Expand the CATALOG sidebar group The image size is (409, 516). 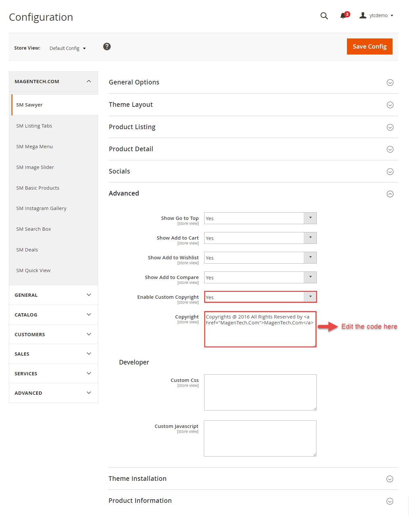tap(54, 315)
